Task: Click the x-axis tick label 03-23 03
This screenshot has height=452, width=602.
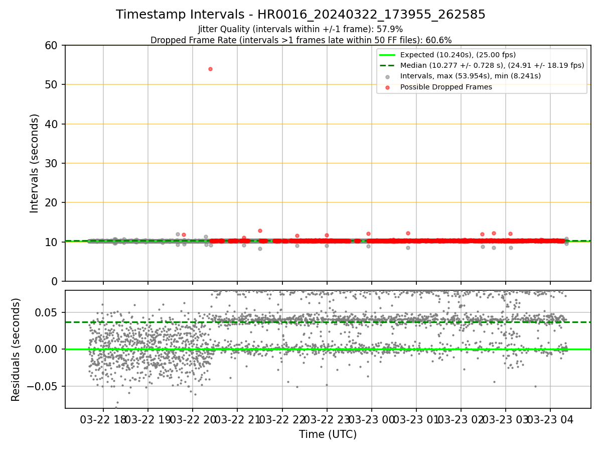Action: [x=505, y=420]
